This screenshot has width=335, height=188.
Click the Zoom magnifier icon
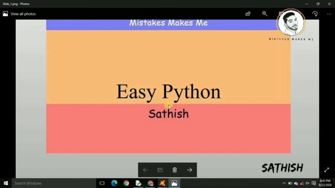pyautogui.click(x=265, y=14)
